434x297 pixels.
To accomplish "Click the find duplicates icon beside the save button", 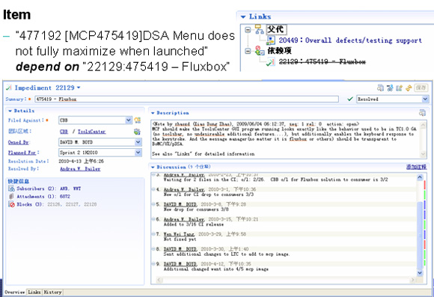I will pyautogui.click(x=381, y=88).
